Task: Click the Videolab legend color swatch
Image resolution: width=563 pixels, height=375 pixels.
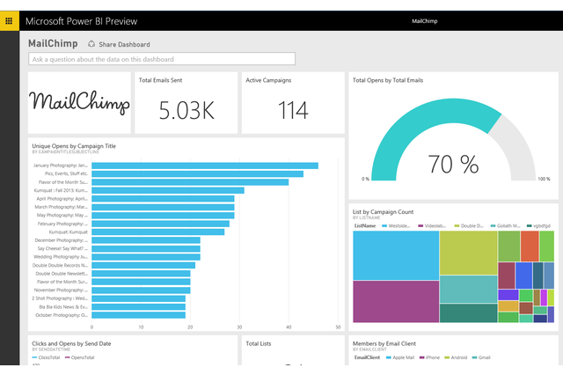Action: pos(420,226)
